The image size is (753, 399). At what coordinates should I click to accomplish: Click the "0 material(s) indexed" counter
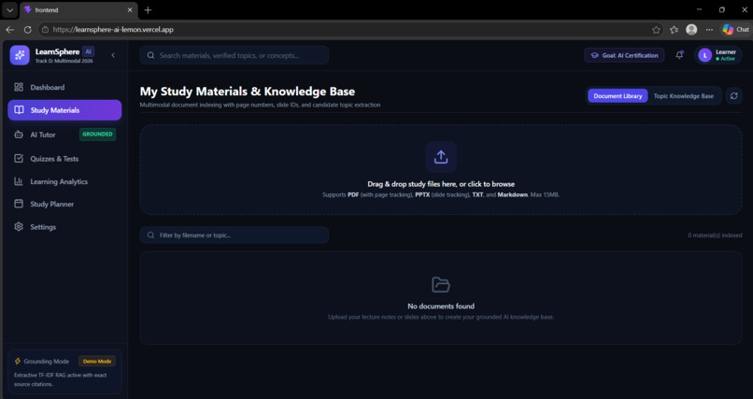point(715,235)
